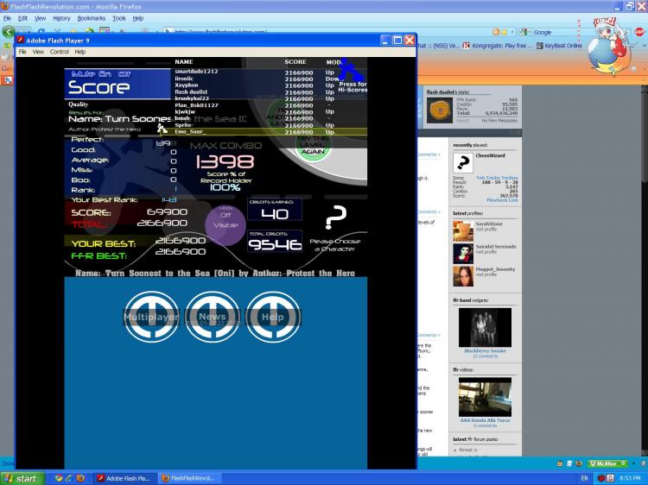Click the Firefox back button
The height and width of the screenshot is (485, 648).
[x=9, y=32]
